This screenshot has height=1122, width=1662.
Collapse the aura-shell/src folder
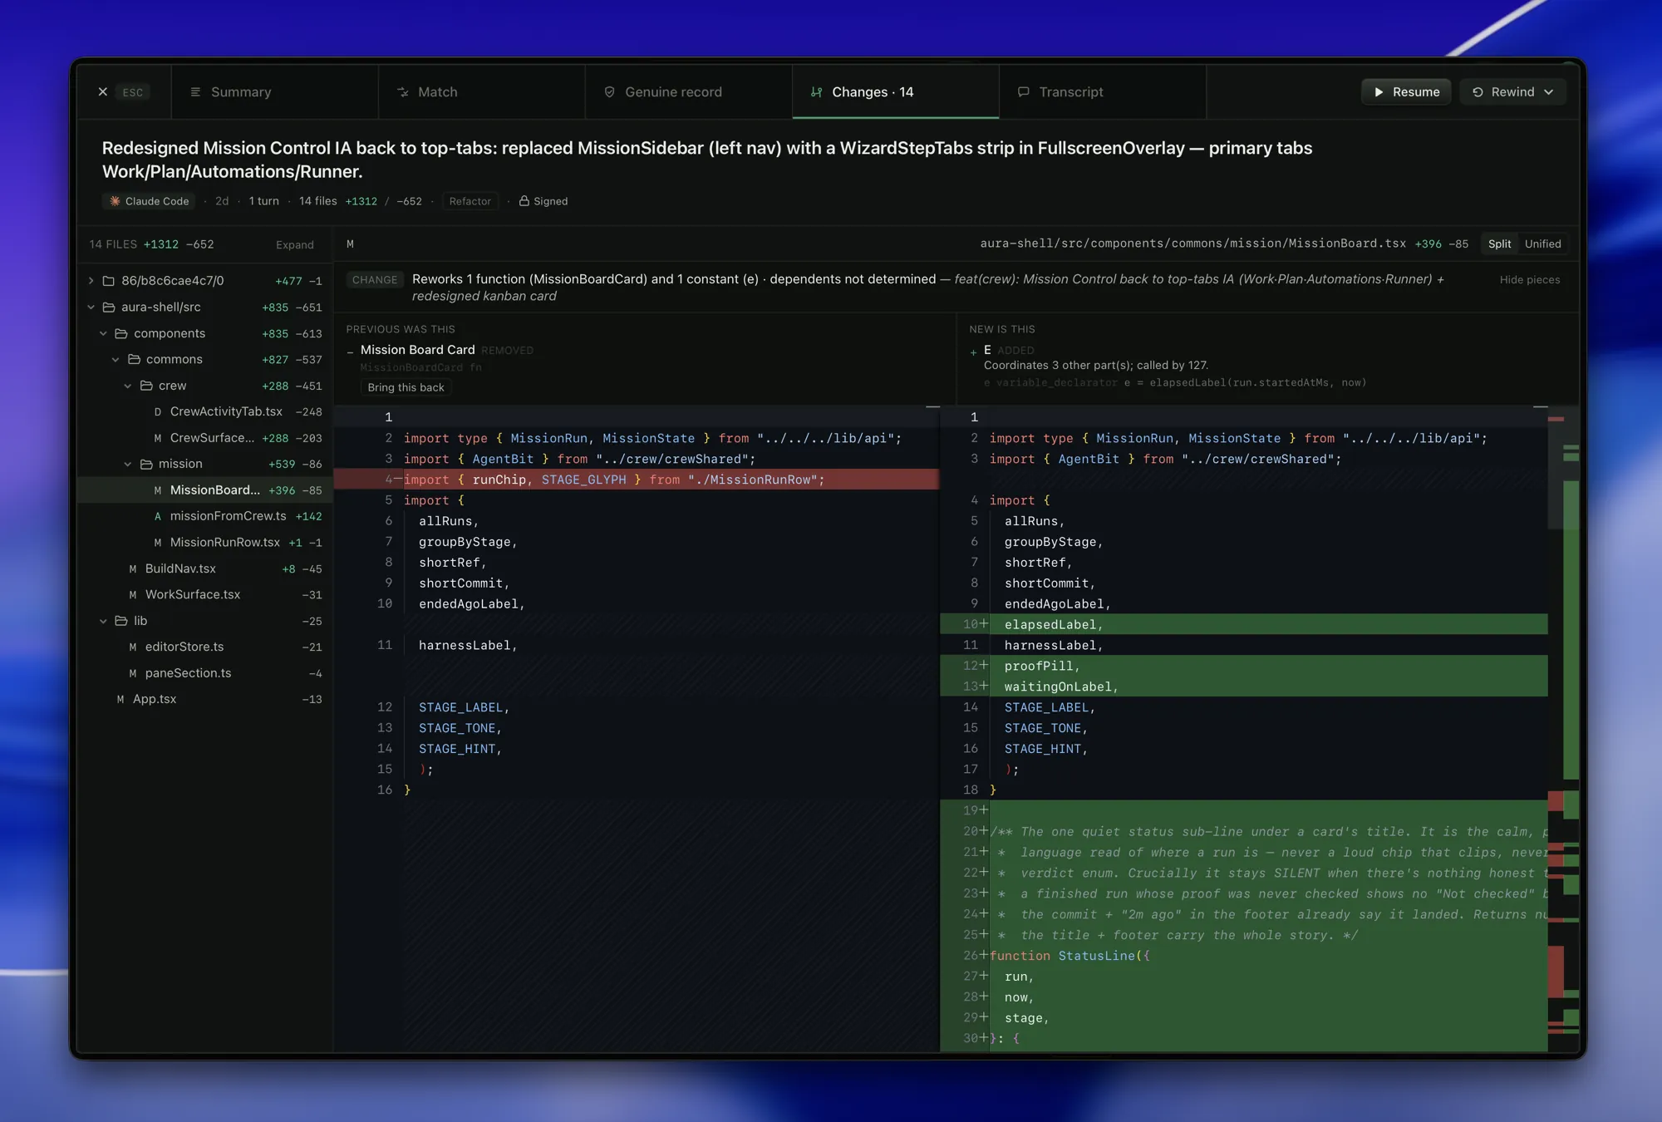pyautogui.click(x=91, y=308)
